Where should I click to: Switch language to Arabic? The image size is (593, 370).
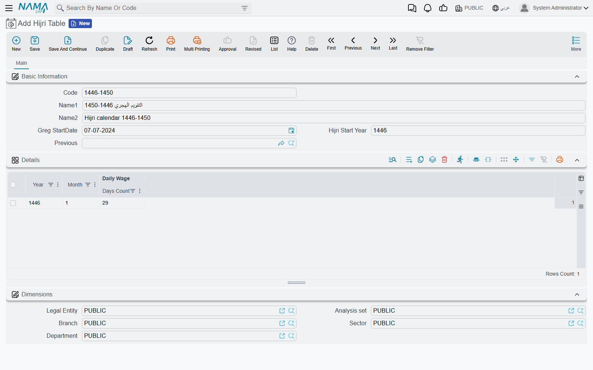(501, 8)
